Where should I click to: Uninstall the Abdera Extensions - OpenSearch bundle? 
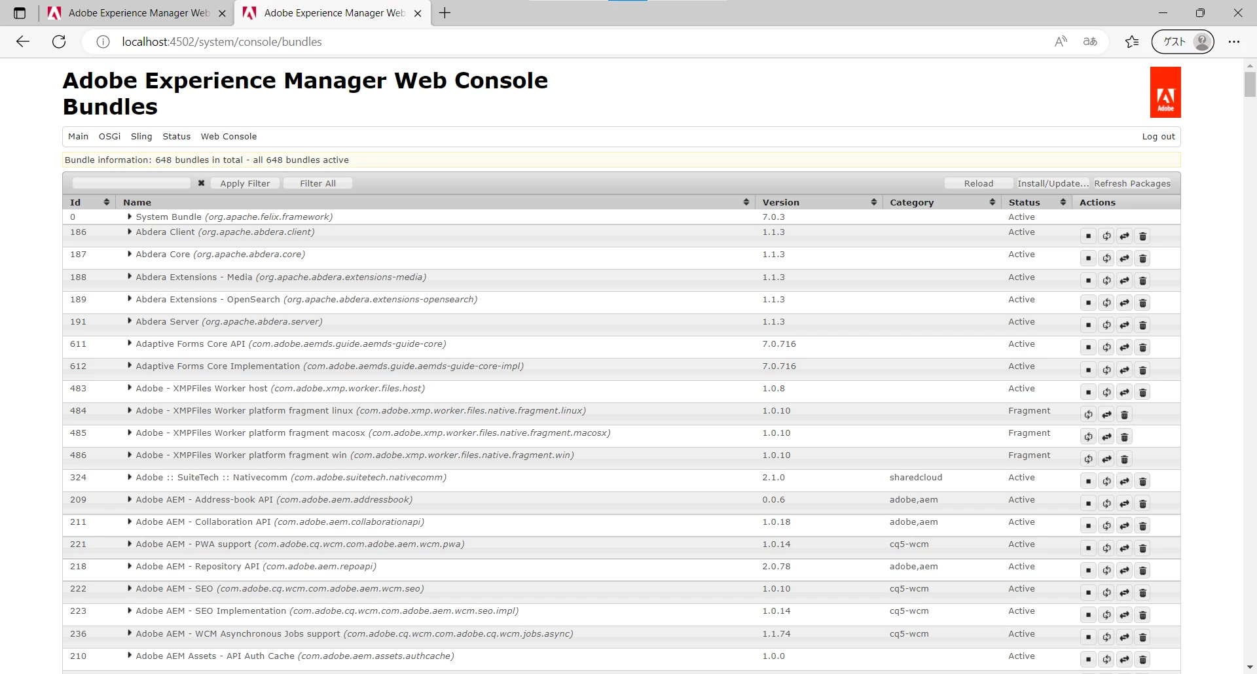(x=1143, y=303)
